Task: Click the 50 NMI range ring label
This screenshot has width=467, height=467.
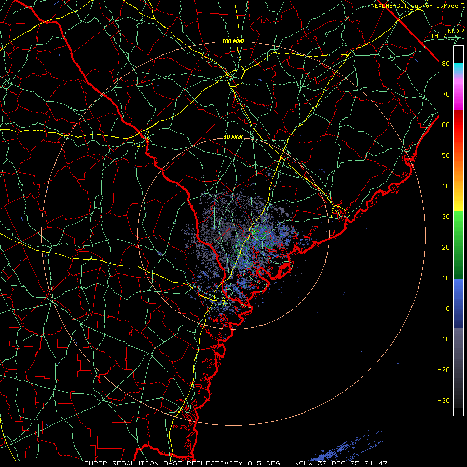Action: (x=233, y=138)
